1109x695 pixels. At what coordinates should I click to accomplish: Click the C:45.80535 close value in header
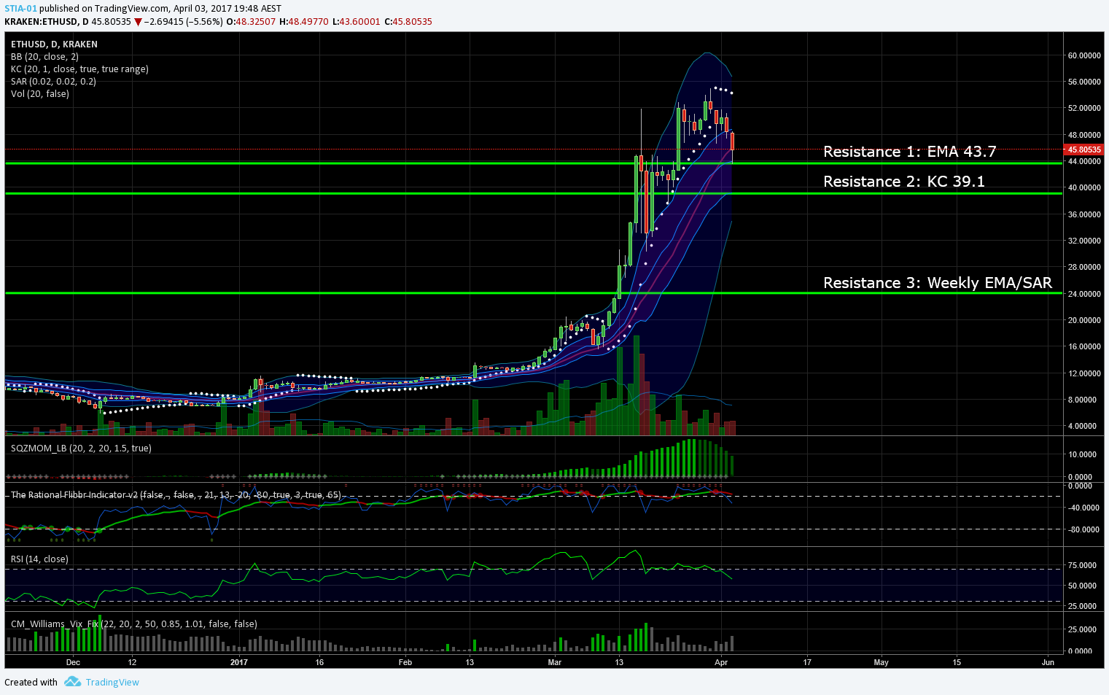pos(408,22)
